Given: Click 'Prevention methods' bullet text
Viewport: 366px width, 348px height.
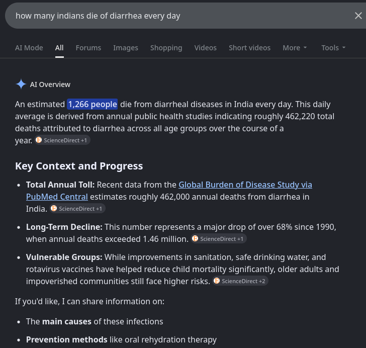Looking at the screenshot, I should pyautogui.click(x=67, y=339).
